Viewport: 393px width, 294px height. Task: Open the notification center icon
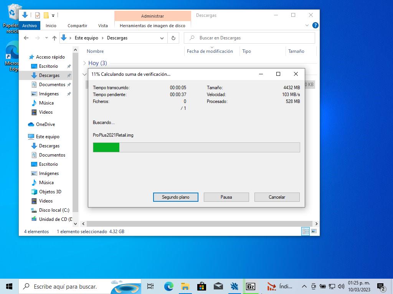point(381,286)
